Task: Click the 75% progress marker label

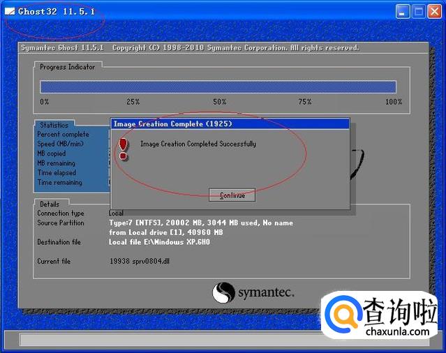Action: point(305,102)
